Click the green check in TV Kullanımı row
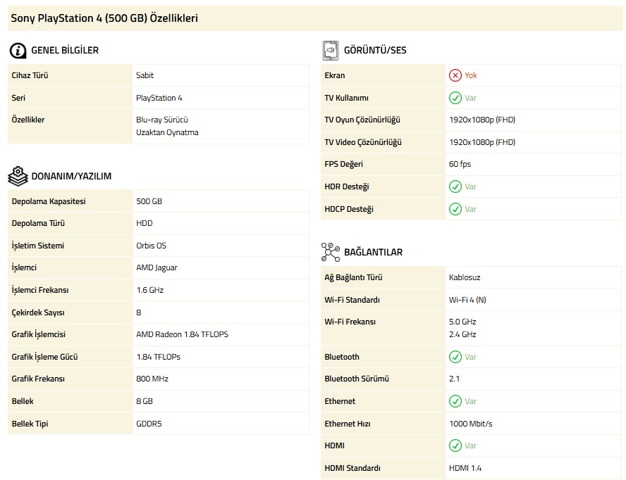 [455, 98]
